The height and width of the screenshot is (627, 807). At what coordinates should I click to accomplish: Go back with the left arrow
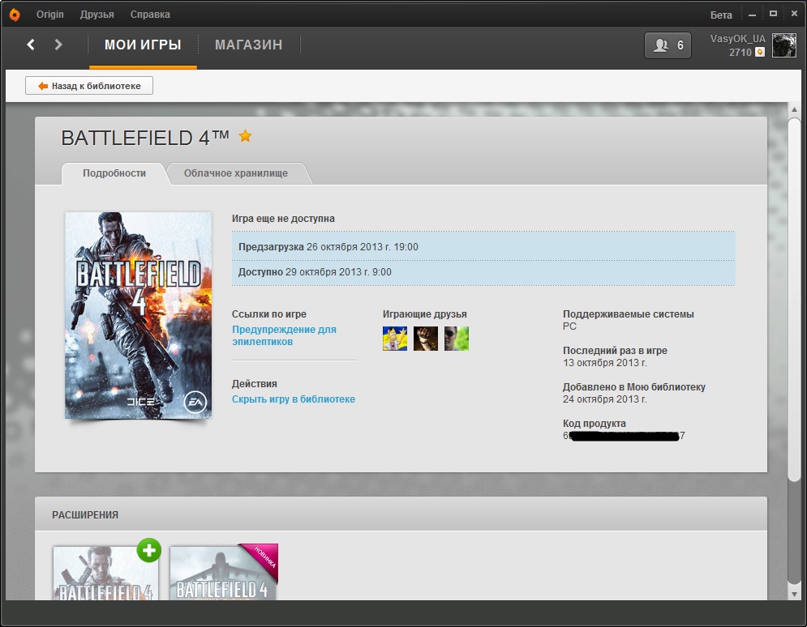[31, 45]
